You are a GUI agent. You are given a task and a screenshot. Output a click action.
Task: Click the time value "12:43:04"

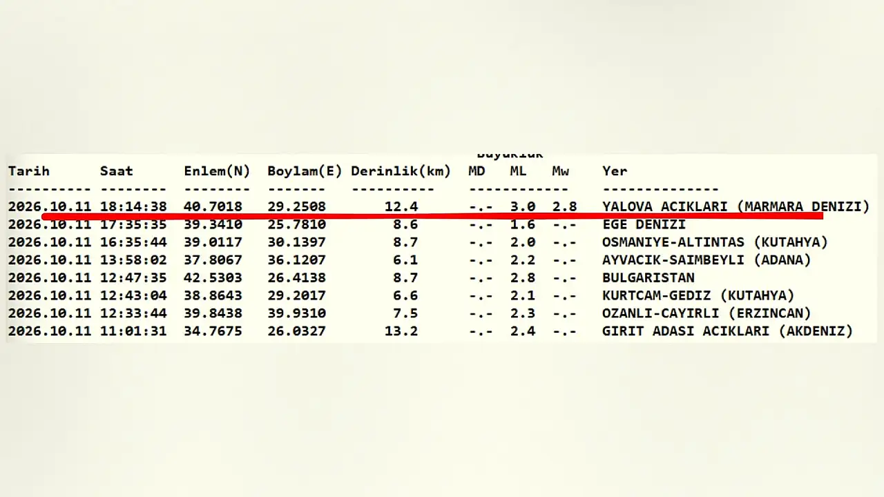click(133, 295)
